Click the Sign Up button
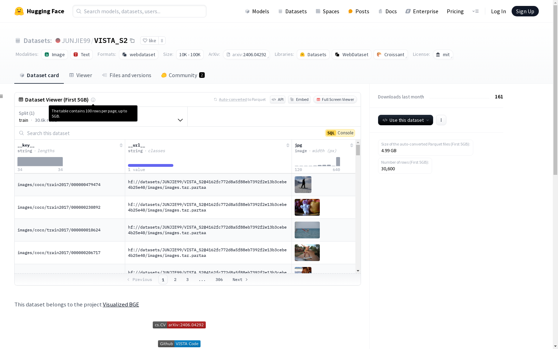The width and height of the screenshot is (558, 349). [x=525, y=11]
